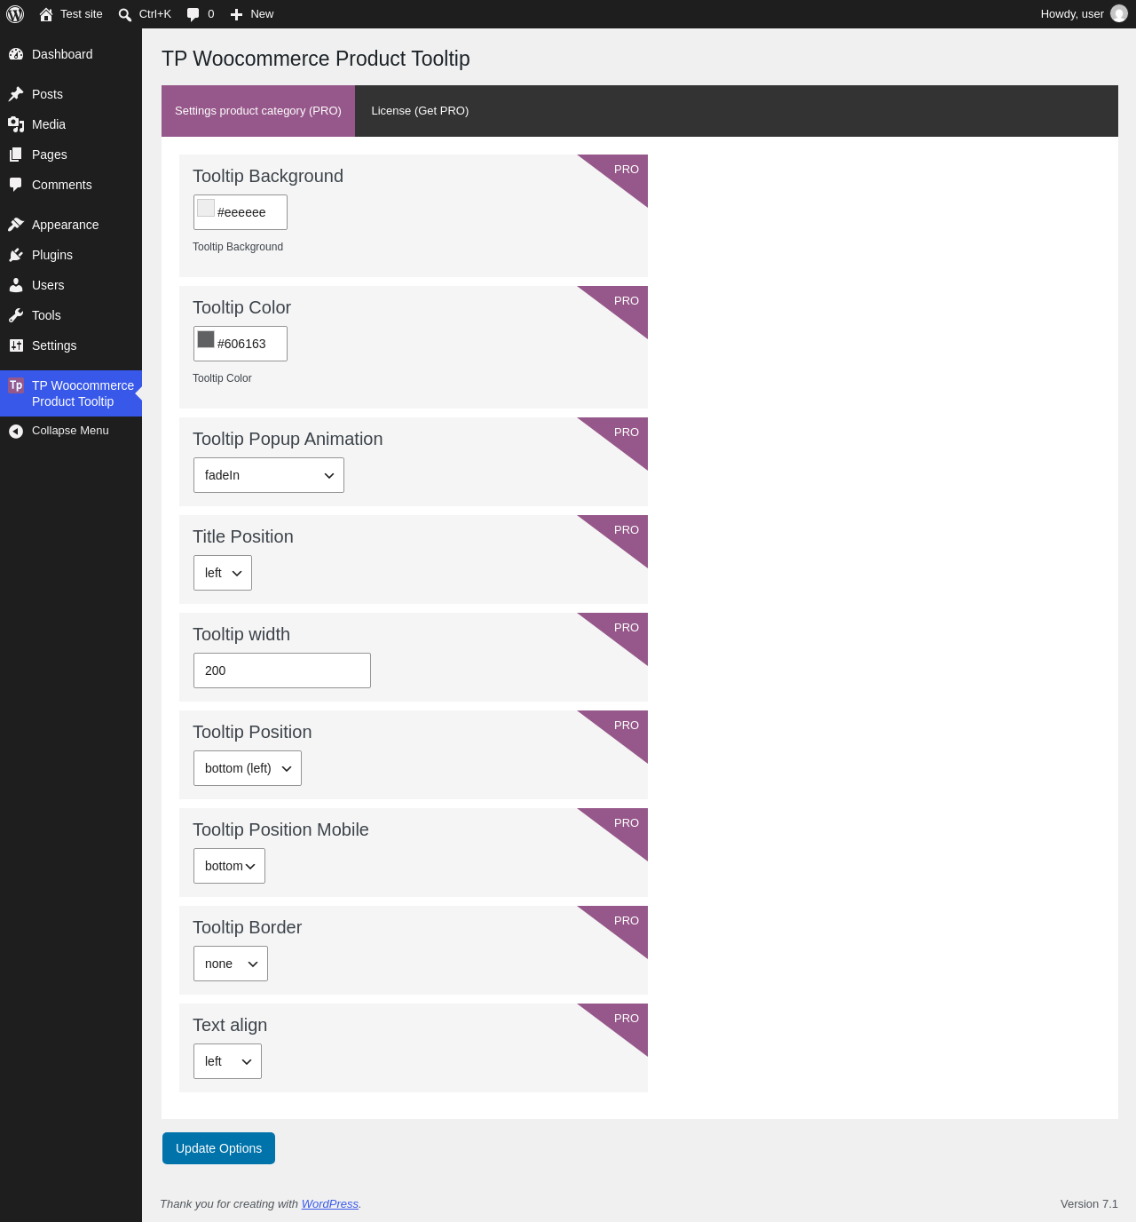Viewport: 1136px width, 1222px height.
Task: Click the Tooltip Border heading
Action: coord(247,927)
